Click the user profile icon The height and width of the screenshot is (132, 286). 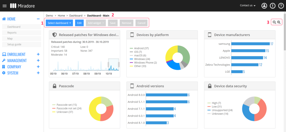tap(264, 6)
